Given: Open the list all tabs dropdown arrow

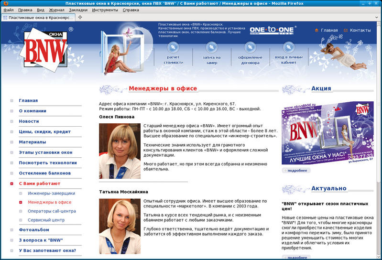Looking at the screenshot, I should tap(377, 17).
